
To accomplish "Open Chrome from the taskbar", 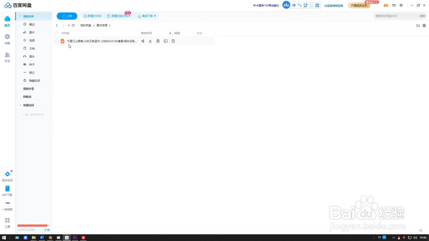I will (x=50, y=238).
